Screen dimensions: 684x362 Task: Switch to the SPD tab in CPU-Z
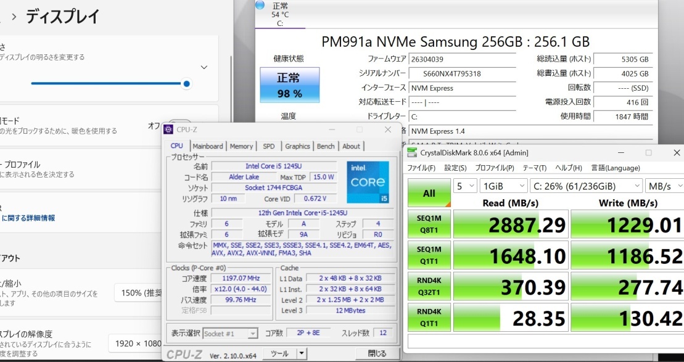(269, 146)
